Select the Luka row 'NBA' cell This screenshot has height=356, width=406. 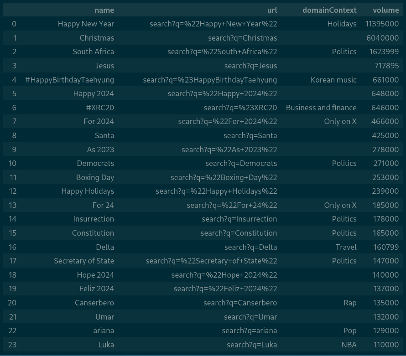pos(349,345)
